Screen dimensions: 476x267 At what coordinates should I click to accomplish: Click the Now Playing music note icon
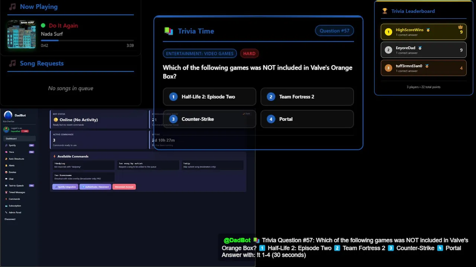[12, 7]
